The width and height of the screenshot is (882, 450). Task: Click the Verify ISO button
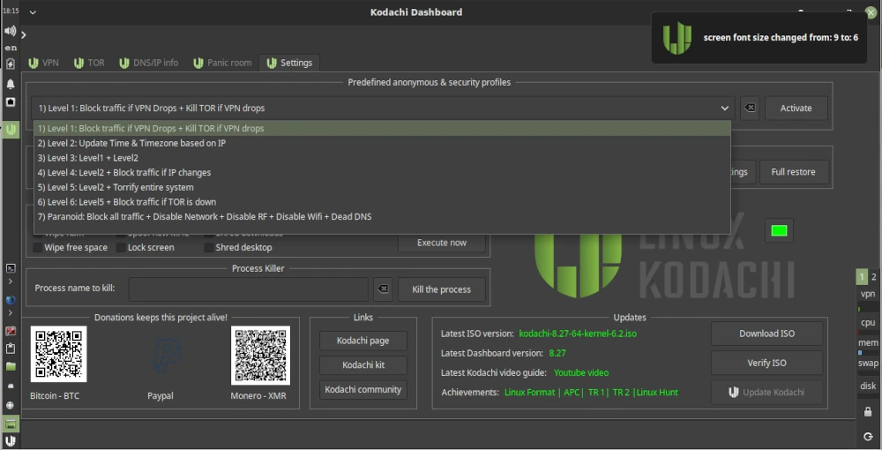coord(766,363)
